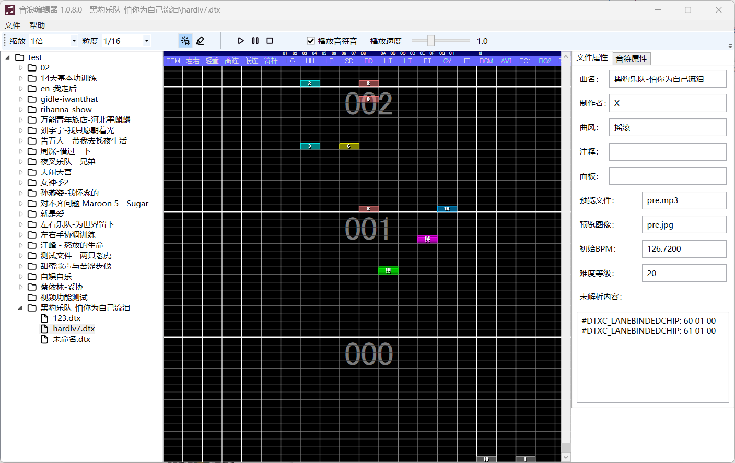
Task: Activate the selection mode tool
Action: [x=185, y=41]
